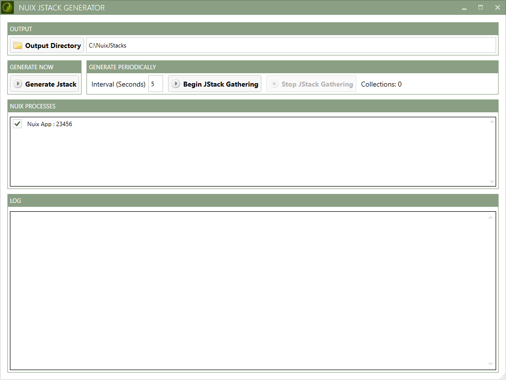The image size is (506, 380).
Task: Click the Interval (Seconds) label
Action: (119, 84)
